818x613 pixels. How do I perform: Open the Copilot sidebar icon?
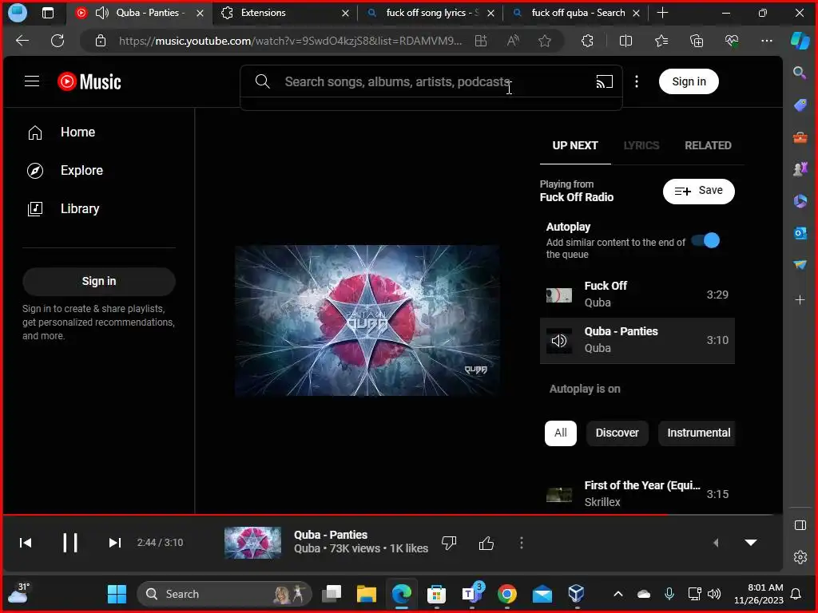(x=800, y=41)
